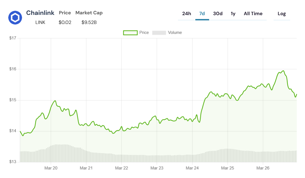Image resolution: width=305 pixels, height=178 pixels.
Task: Click the $17 y-axis label
Action: pos(13,38)
